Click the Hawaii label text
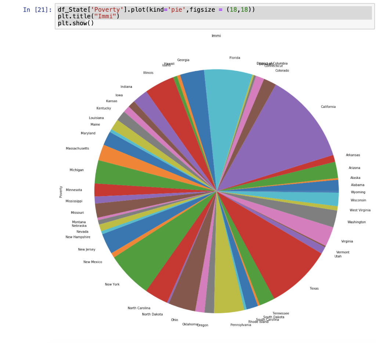 tap(167, 62)
